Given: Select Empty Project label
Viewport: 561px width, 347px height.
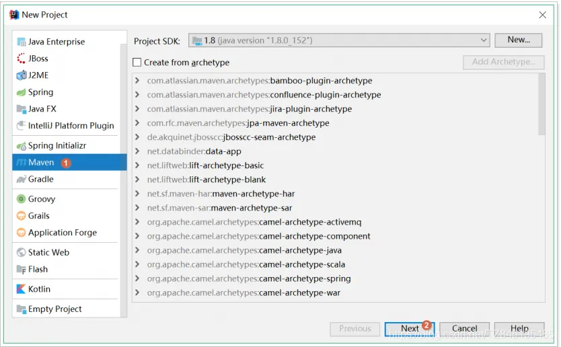Looking at the screenshot, I should (x=55, y=309).
